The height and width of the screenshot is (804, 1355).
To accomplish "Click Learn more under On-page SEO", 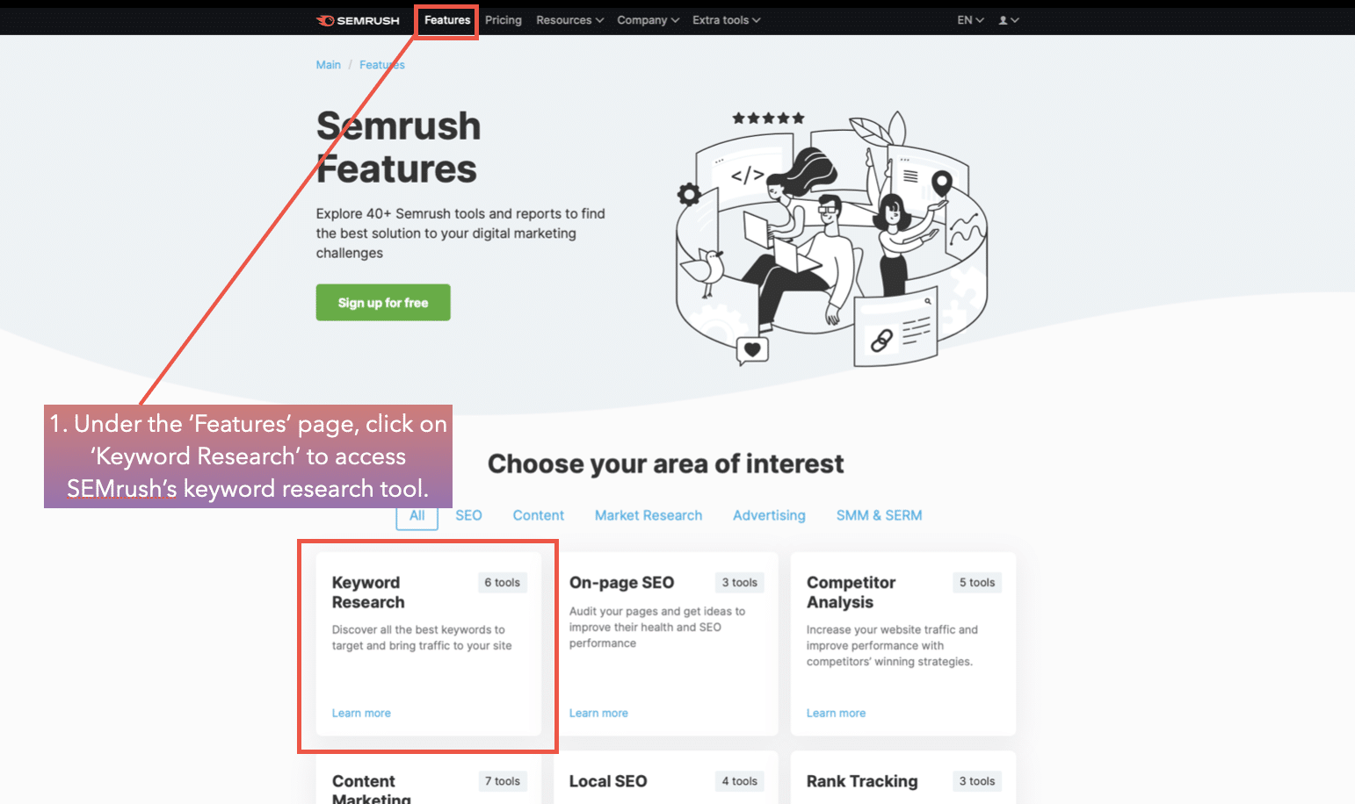I will 598,713.
